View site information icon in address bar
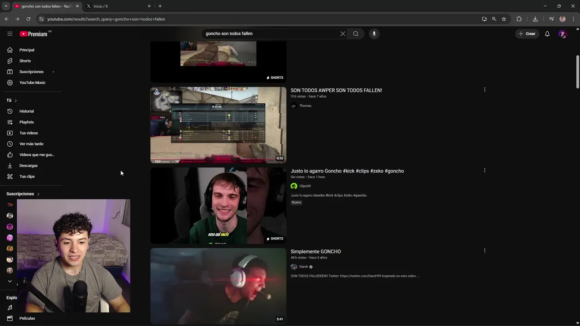This screenshot has width=580, height=326. tap(41, 19)
